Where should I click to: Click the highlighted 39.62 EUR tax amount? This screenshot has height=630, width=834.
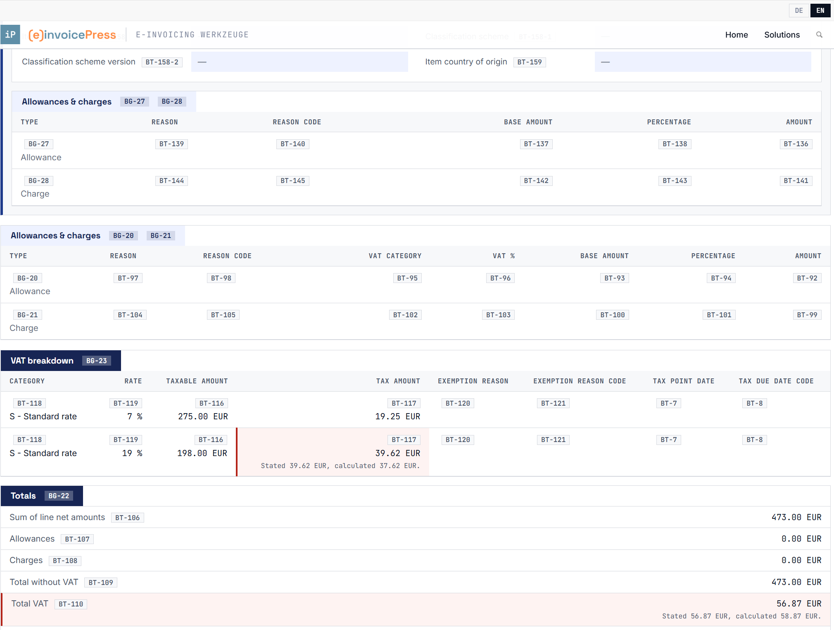coord(397,453)
